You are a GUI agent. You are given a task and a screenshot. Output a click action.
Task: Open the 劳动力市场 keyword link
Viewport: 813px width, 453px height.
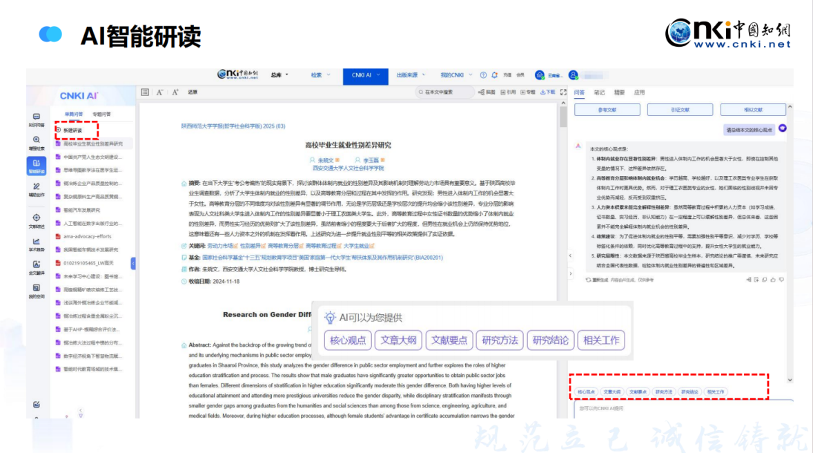pyautogui.click(x=220, y=245)
